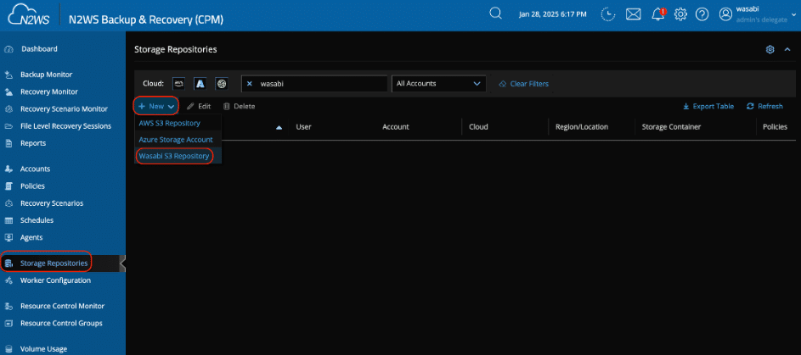801x355 pixels.
Task: Click Export Table
Action: point(708,107)
